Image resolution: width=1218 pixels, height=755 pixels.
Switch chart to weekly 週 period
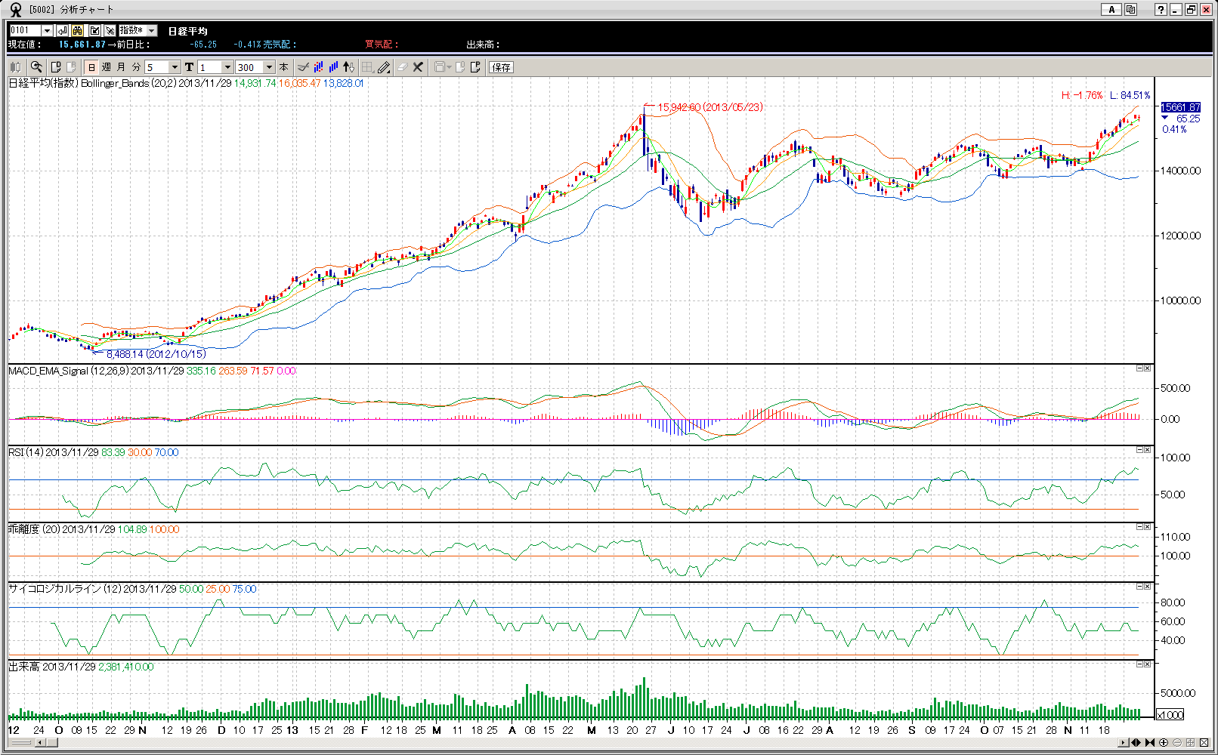pos(107,67)
